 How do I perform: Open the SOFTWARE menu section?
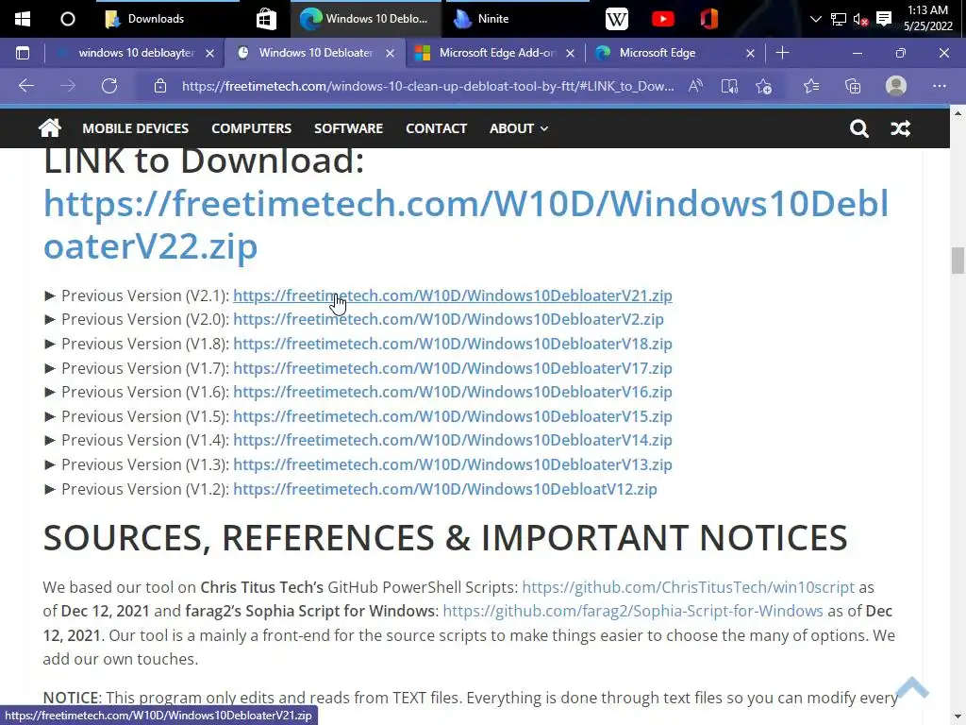(349, 128)
